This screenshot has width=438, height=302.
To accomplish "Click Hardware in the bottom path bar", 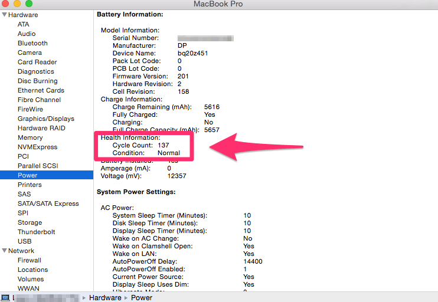I will (x=105, y=298).
